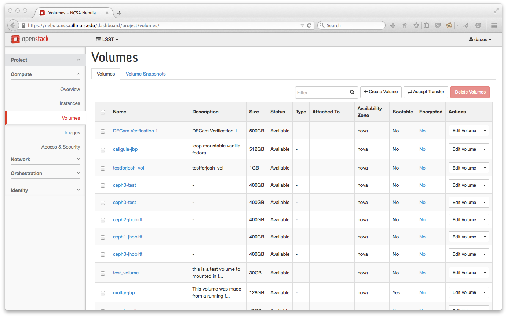507x317 pixels.
Task: Open the ceph1-jhoblitt volume link
Action: coord(128,237)
